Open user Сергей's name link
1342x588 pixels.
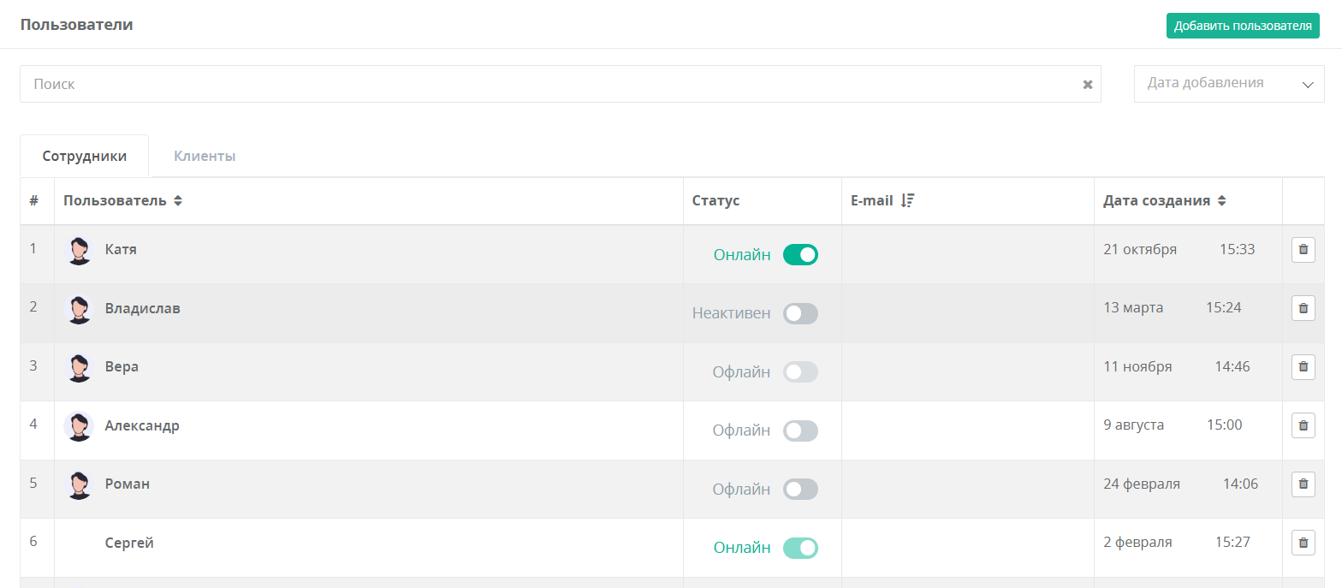129,542
